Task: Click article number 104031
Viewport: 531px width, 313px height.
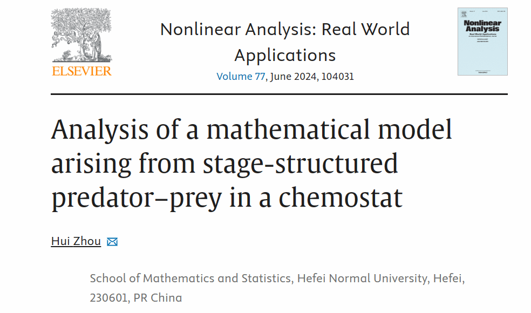Action: 337,76
